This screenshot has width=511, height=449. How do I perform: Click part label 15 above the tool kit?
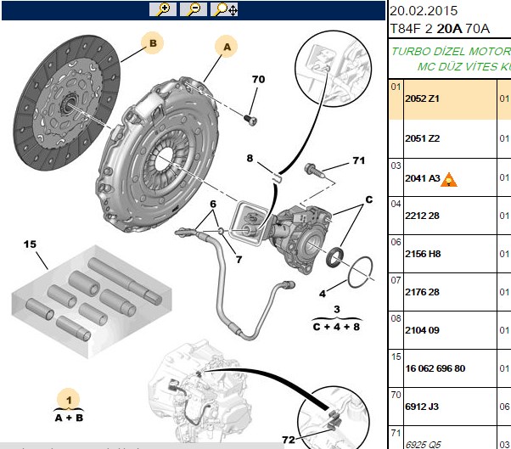point(30,244)
